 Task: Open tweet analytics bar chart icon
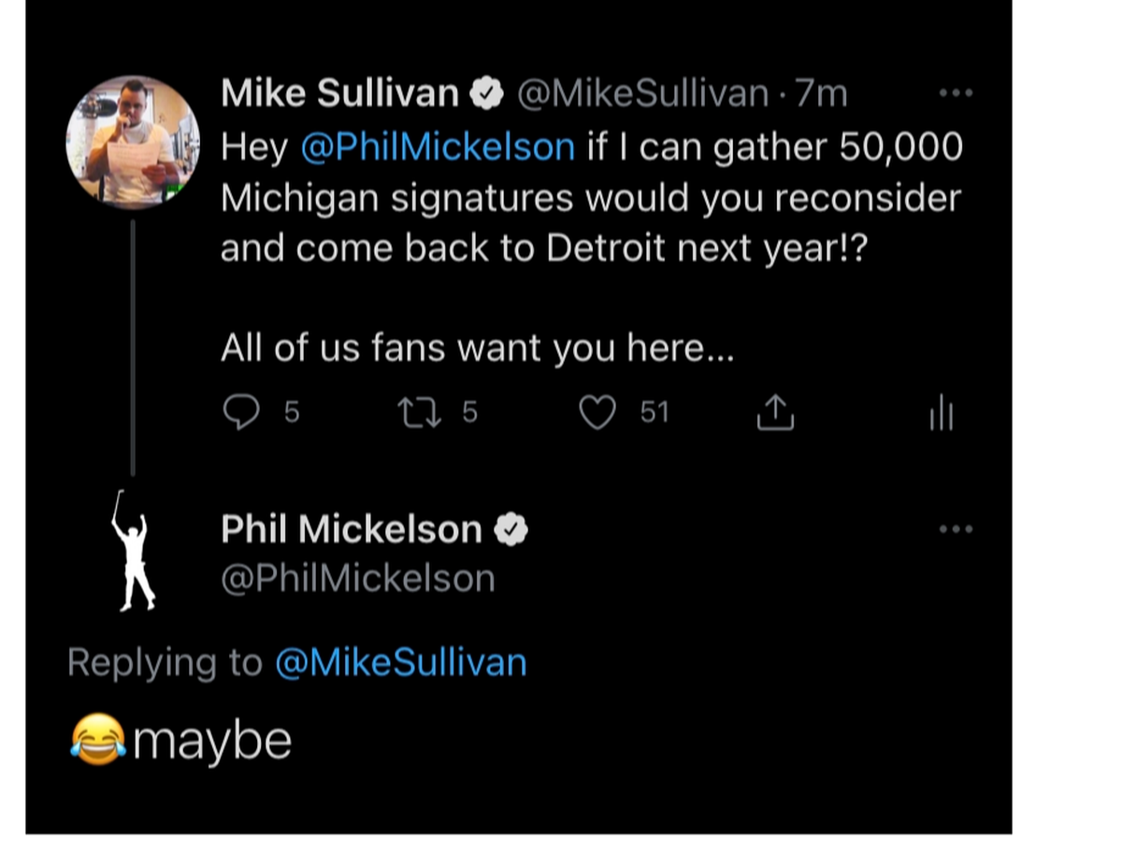click(x=941, y=412)
